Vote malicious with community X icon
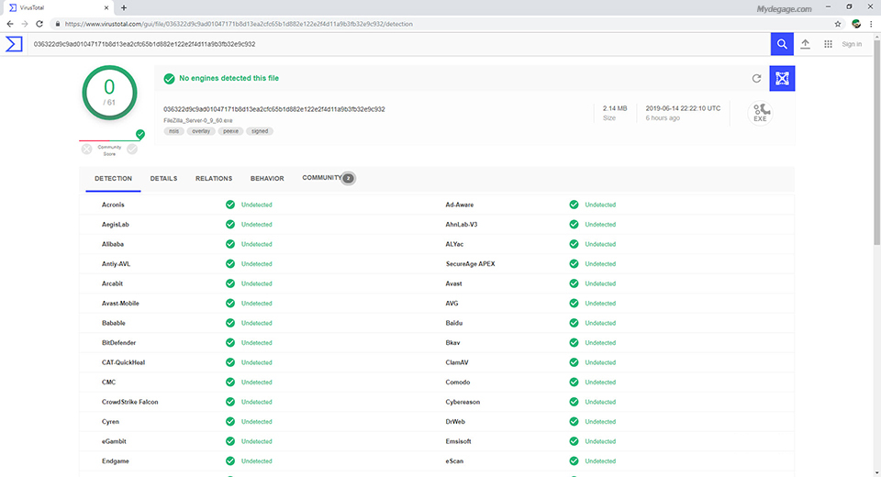The image size is (881, 477). [86, 149]
